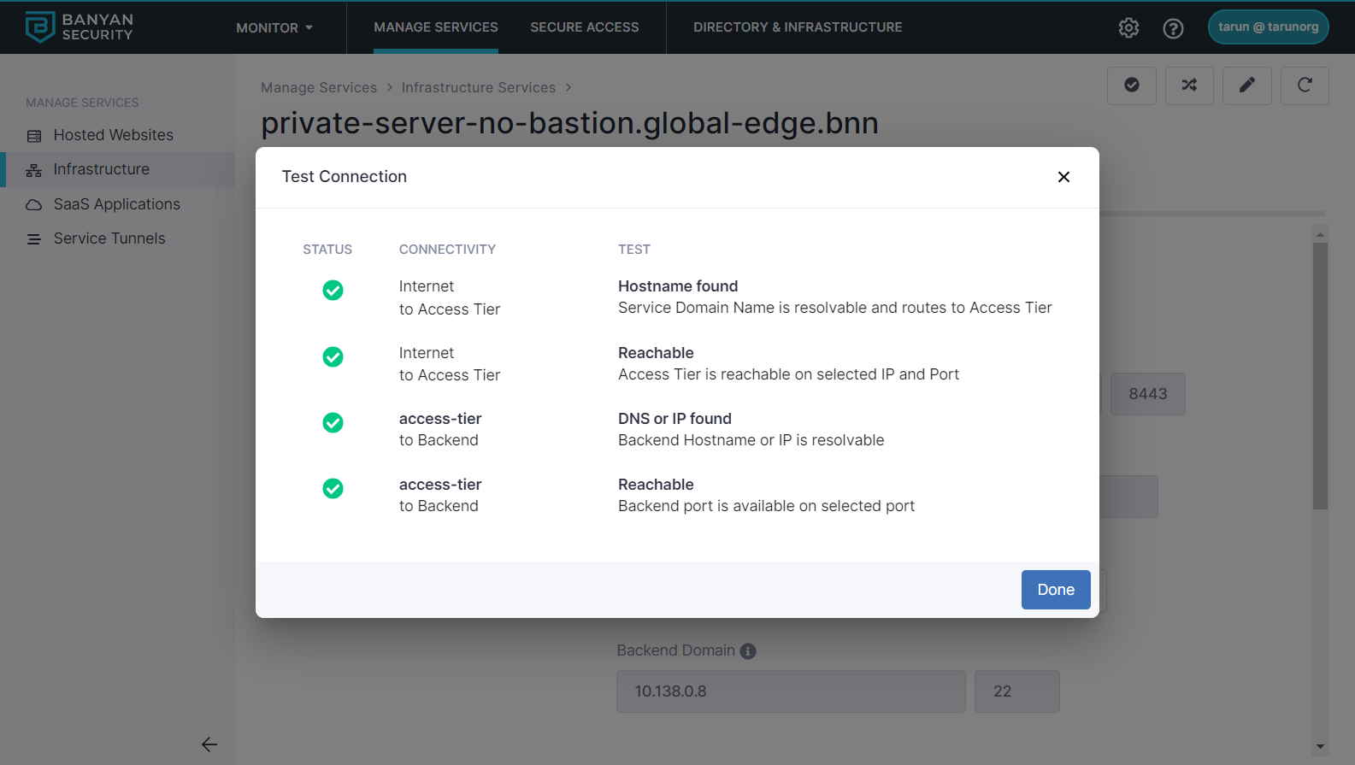Click the test connection checkmark icon
Screen dimensions: 1355x765
pos(1131,85)
